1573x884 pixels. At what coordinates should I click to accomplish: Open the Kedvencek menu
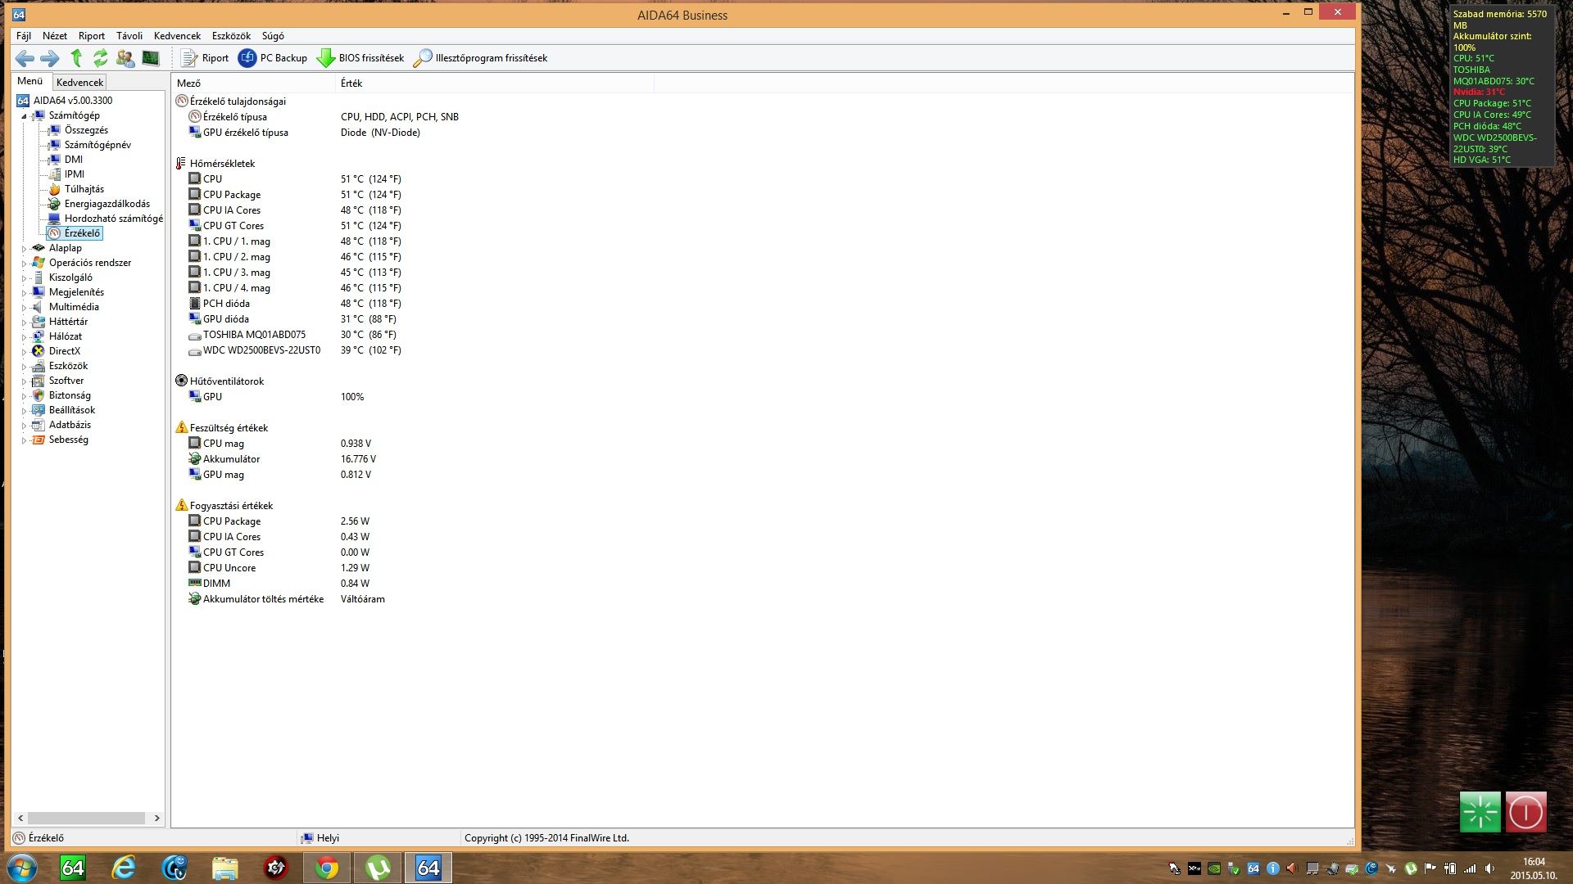click(x=177, y=36)
